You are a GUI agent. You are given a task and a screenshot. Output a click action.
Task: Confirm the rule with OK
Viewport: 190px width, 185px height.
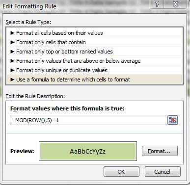[121, 172]
